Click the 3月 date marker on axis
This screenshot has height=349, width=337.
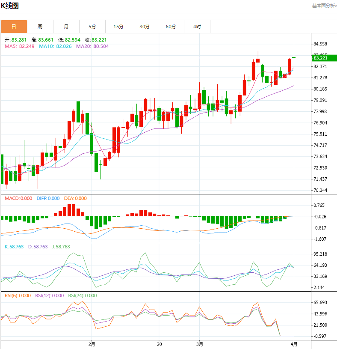coord(199,344)
